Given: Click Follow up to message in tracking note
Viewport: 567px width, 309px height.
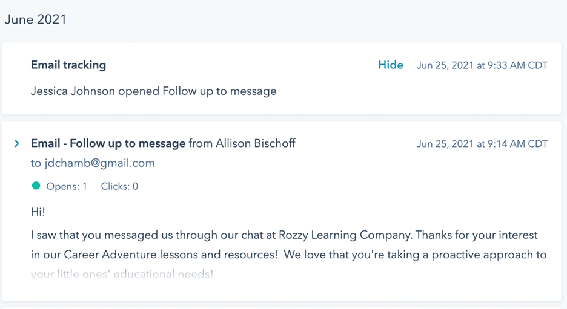Looking at the screenshot, I should pos(219,91).
